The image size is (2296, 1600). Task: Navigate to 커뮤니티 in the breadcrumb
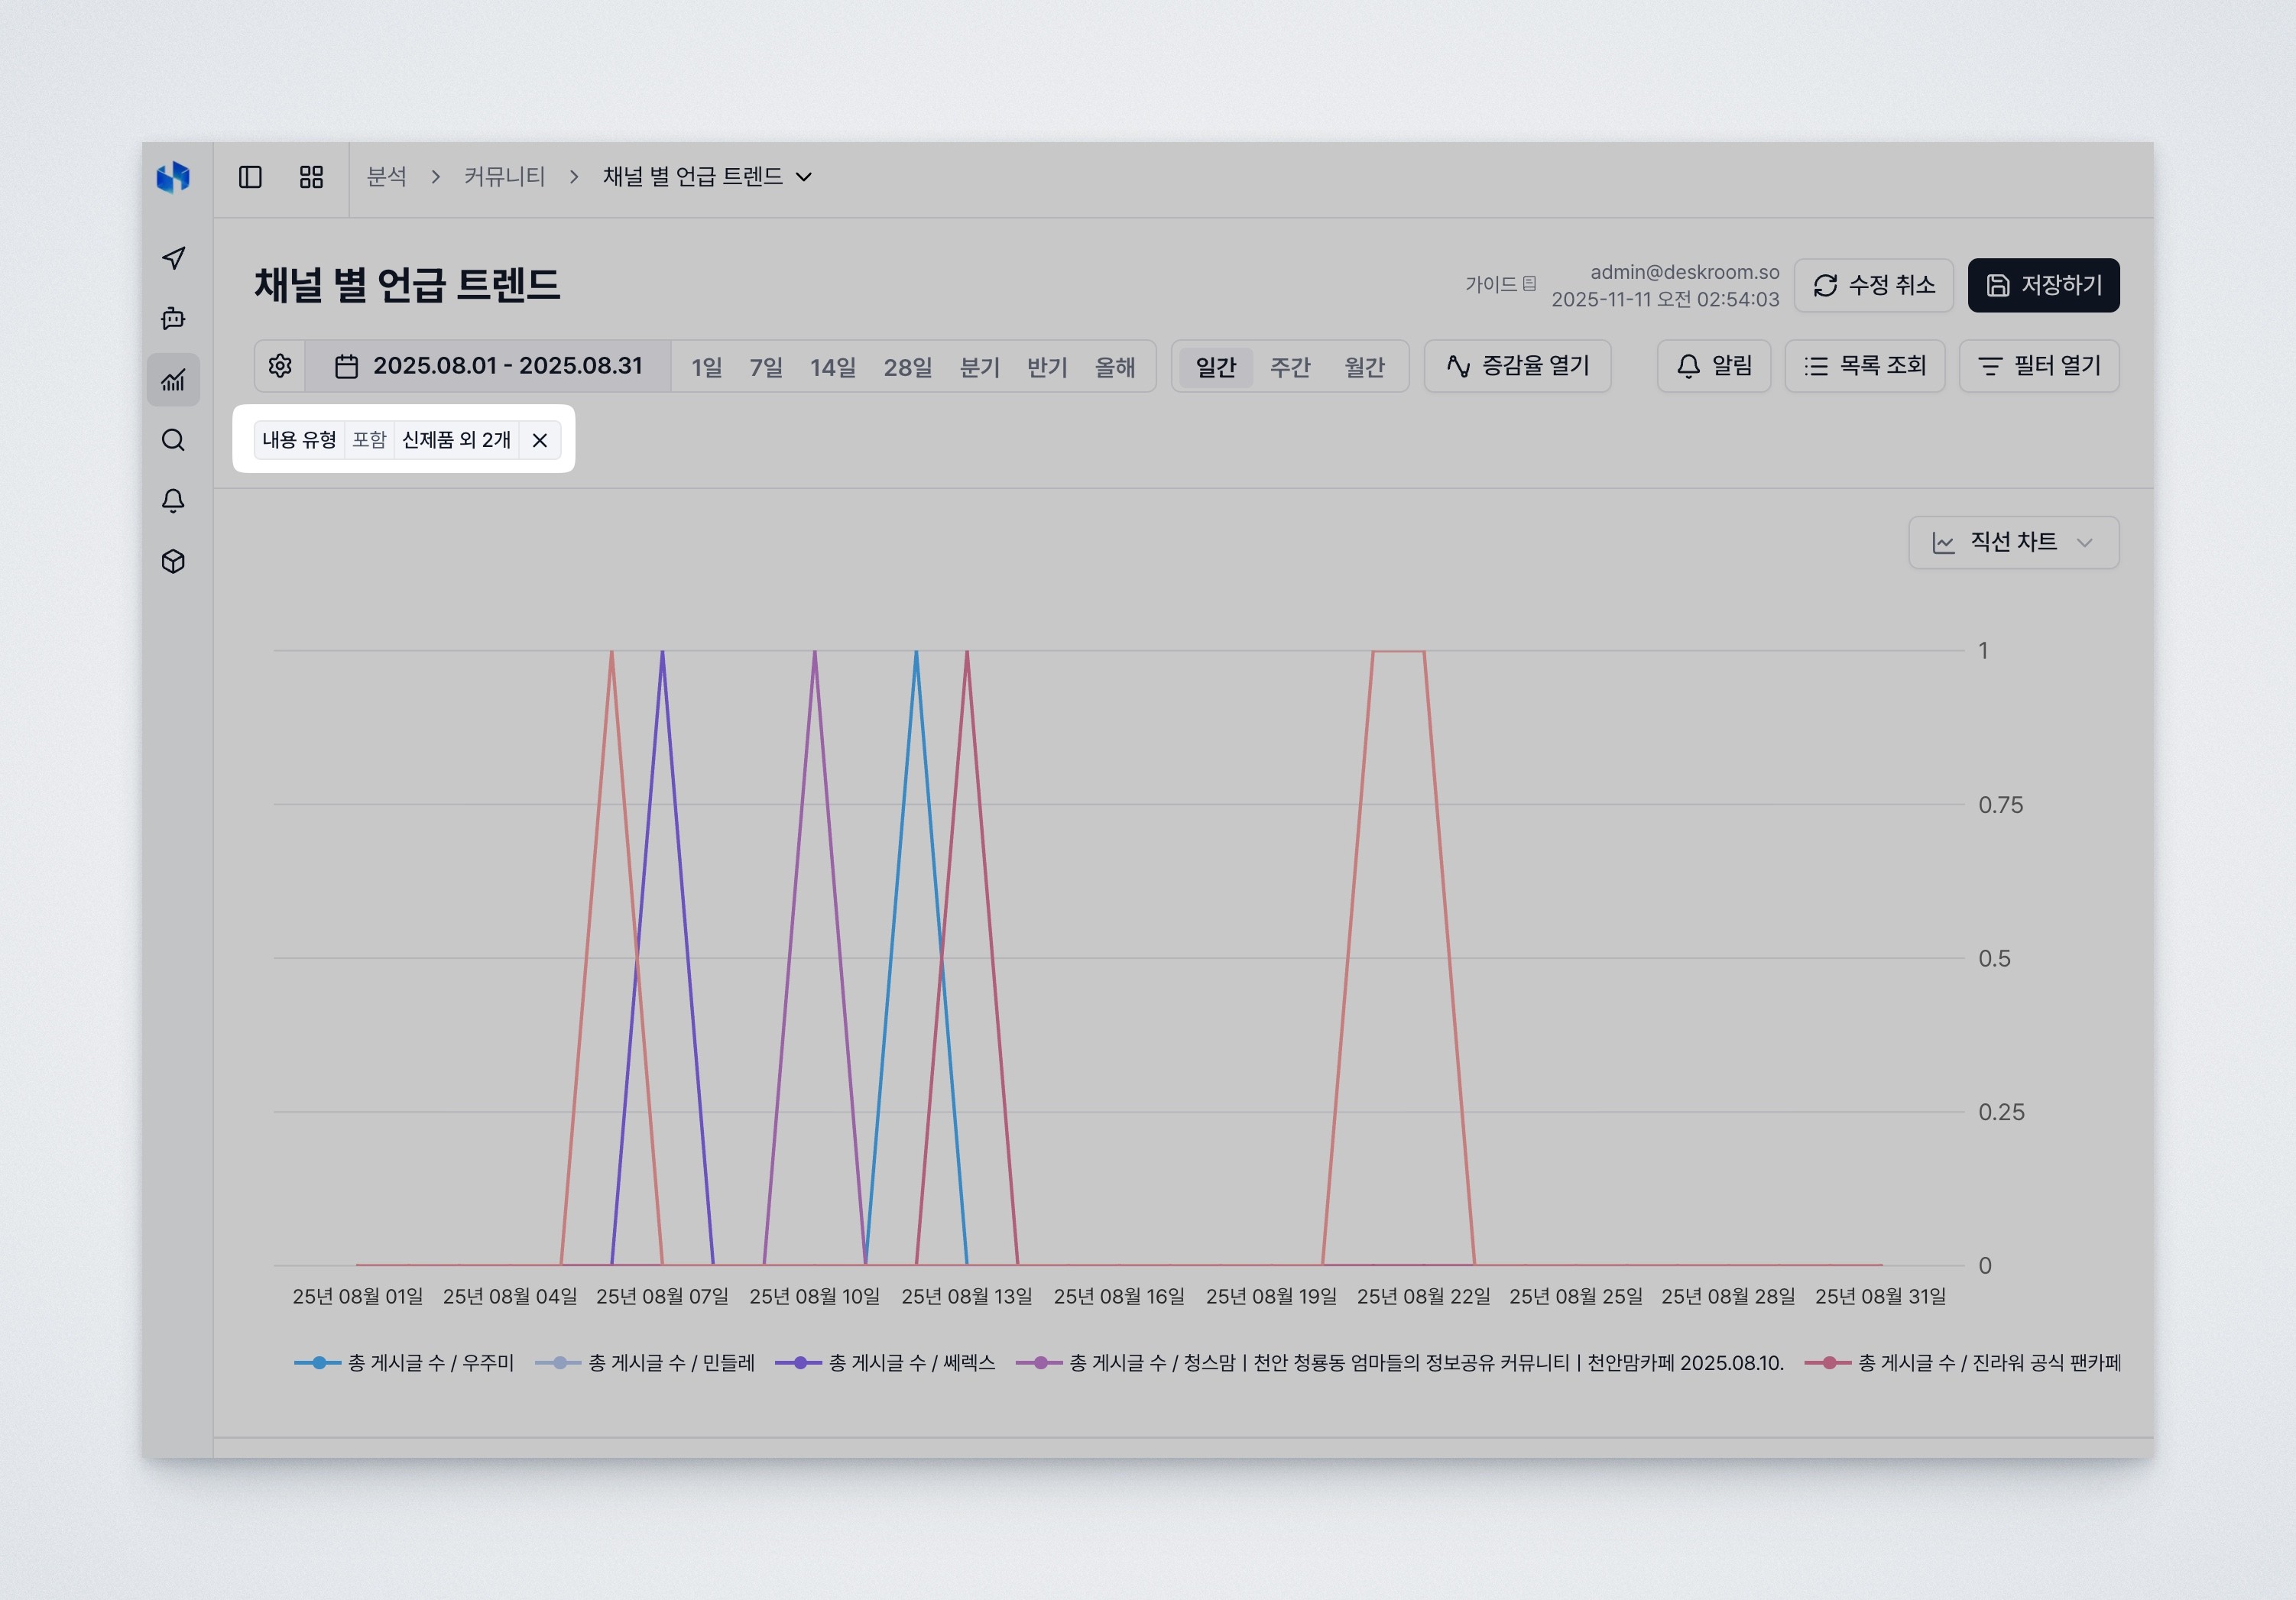(504, 176)
